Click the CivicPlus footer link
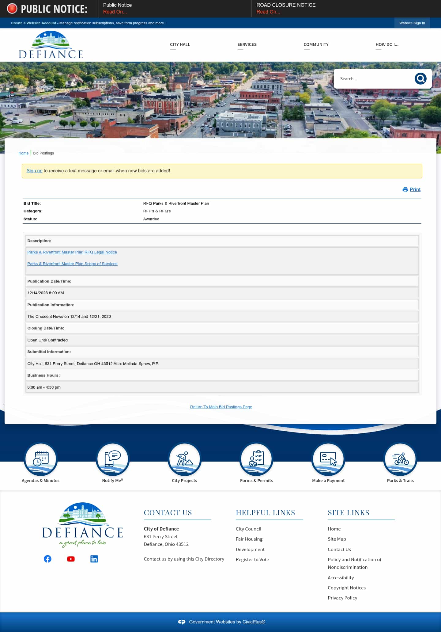Viewport: 441px width, 632px height. (x=254, y=622)
